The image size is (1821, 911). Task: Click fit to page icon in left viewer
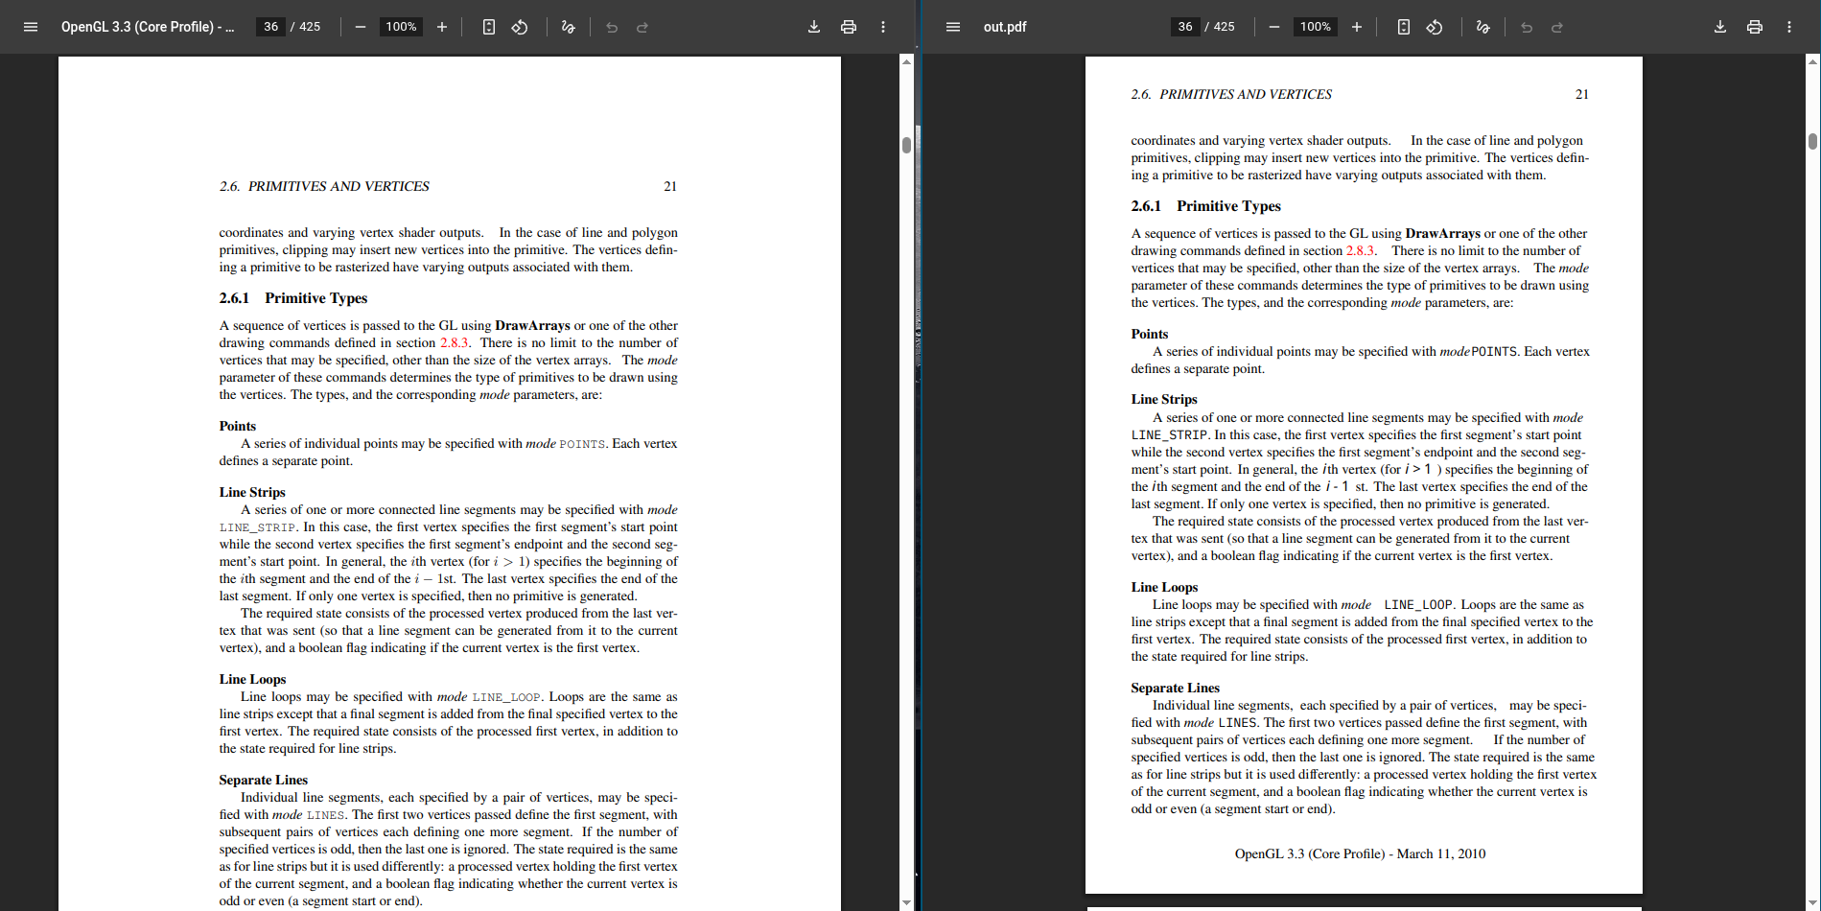click(x=489, y=27)
